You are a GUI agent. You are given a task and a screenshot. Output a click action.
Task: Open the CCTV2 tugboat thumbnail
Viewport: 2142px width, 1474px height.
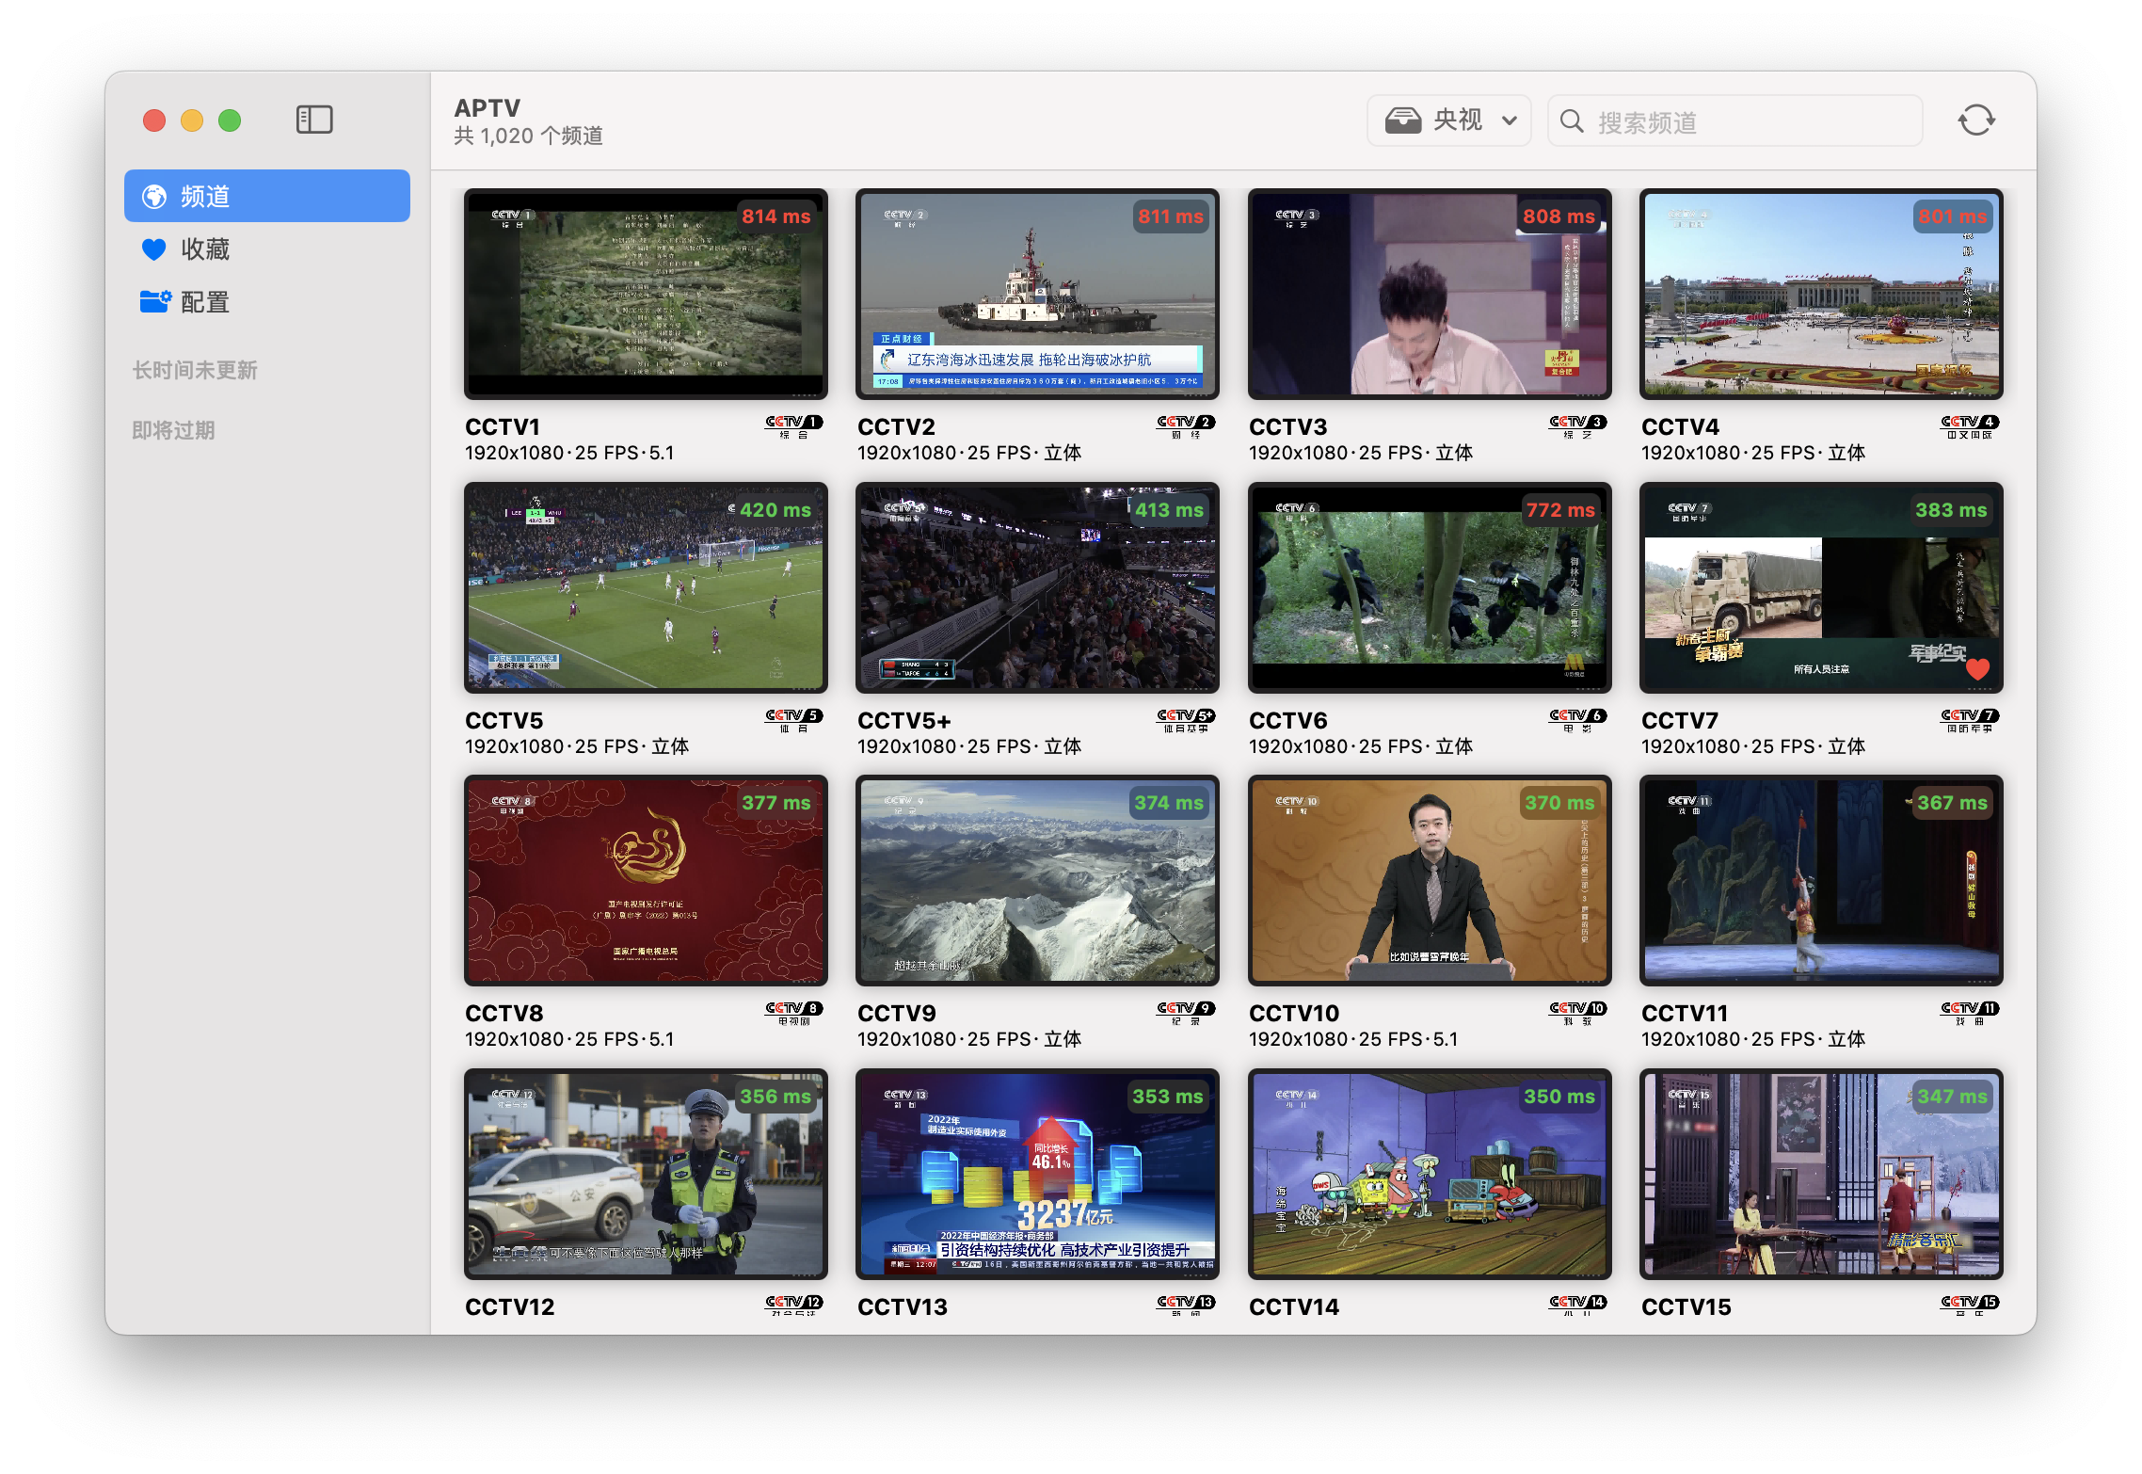pyautogui.click(x=1037, y=294)
